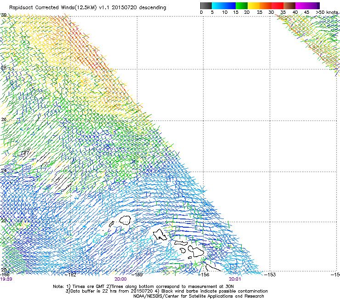Click the purple time label '20:00'

tap(120, 279)
